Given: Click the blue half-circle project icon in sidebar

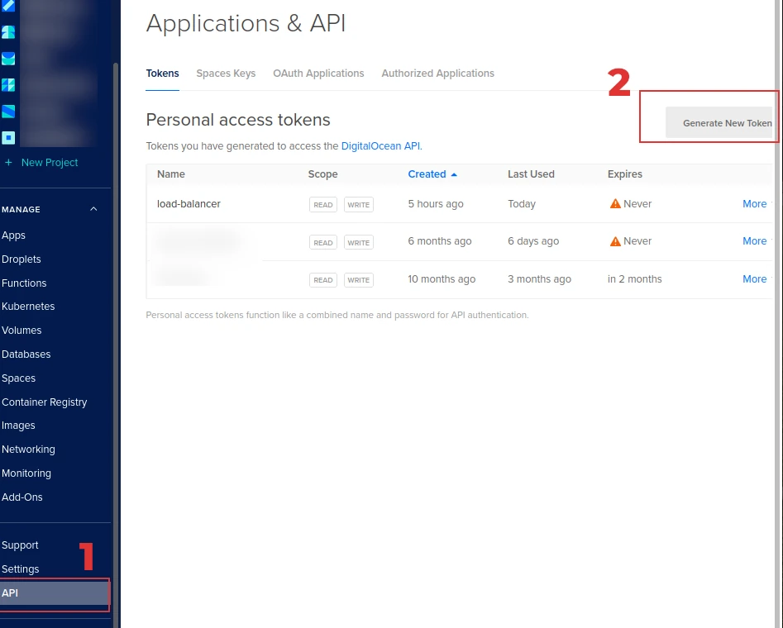Looking at the screenshot, I should [x=10, y=58].
